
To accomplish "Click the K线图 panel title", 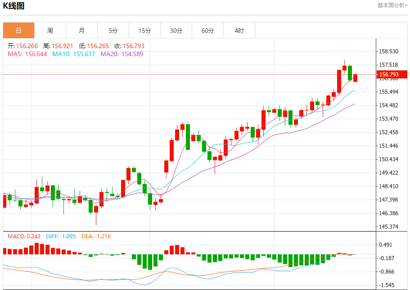I will pyautogui.click(x=14, y=6).
